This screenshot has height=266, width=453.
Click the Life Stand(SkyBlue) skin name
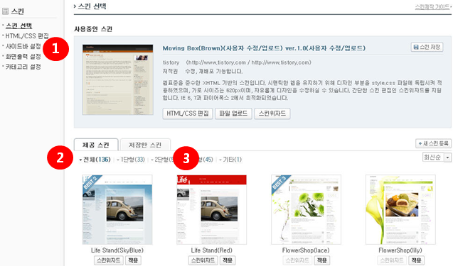coord(117,250)
